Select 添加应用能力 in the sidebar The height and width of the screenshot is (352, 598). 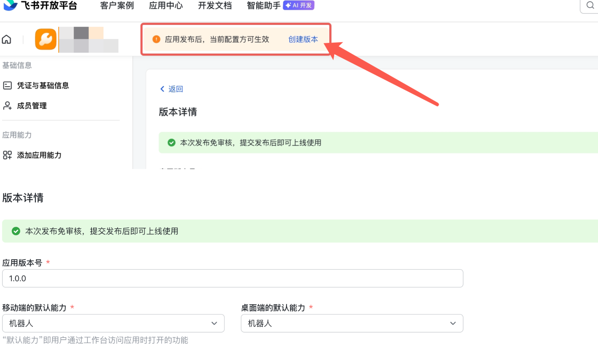point(39,155)
